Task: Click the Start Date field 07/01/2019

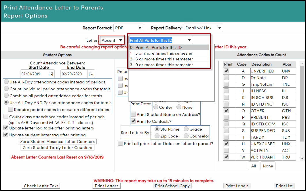Action: (x=34, y=74)
